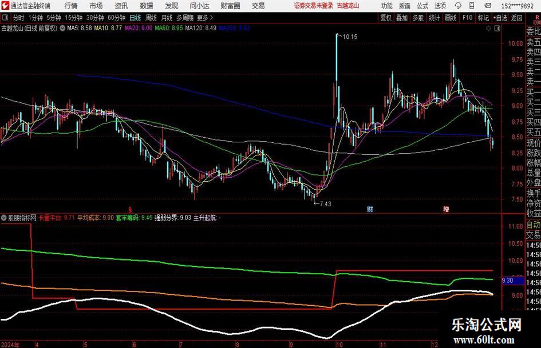
Task: Click the 自动 button in the side panel
Action: click(534, 225)
